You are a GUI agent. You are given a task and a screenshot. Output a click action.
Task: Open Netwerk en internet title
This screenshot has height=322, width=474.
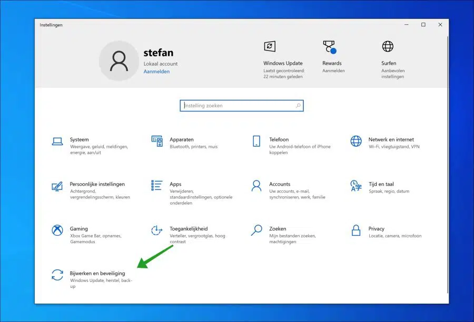point(391,139)
